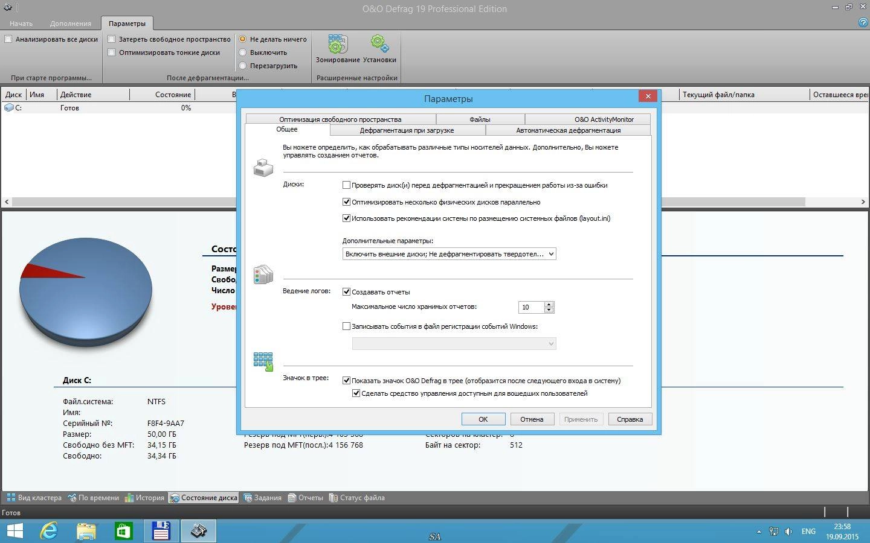Enable Оптимизировать тонкие диски checkbox
870x543 pixels.
[x=111, y=52]
